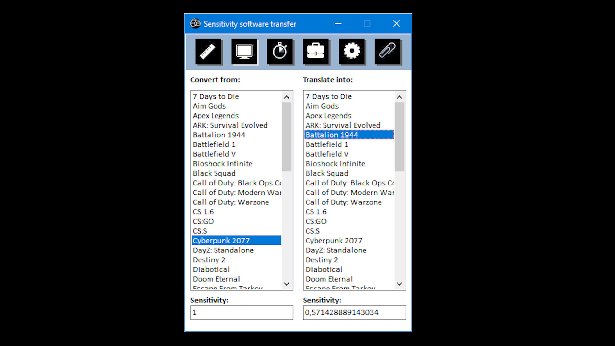Click the left Sensitivity input field
615x346 pixels.
click(x=242, y=312)
